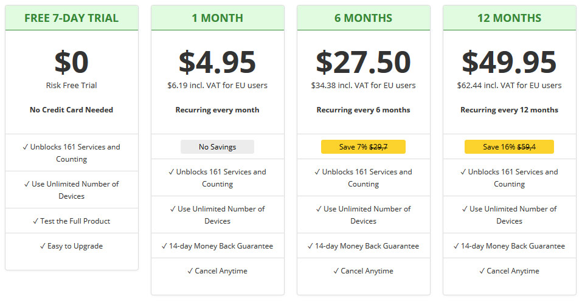Click Cancel Anytime under 1 Month plan
This screenshot has width=582, height=302.
218,271
